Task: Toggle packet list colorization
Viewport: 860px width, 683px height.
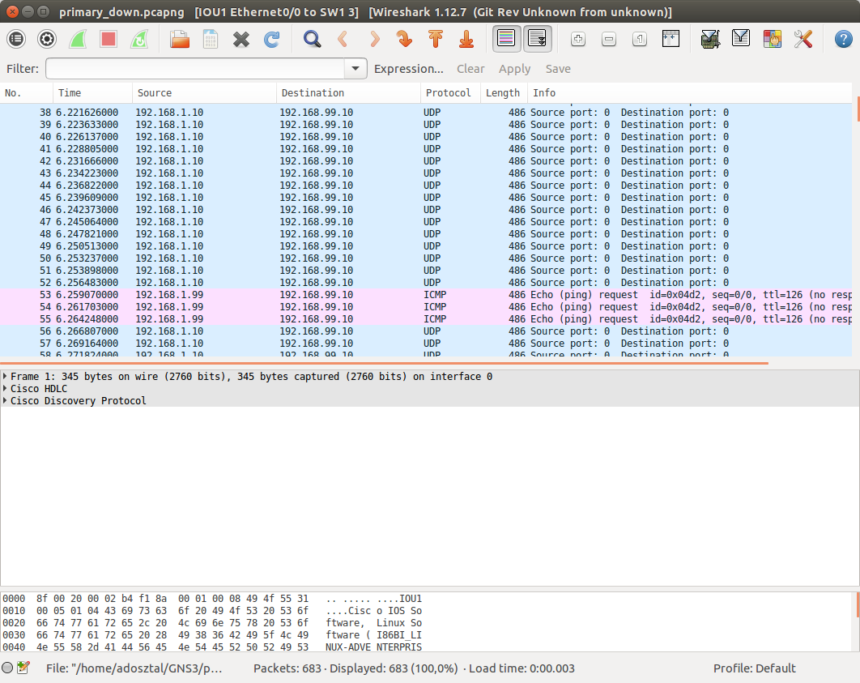Action: (x=507, y=39)
